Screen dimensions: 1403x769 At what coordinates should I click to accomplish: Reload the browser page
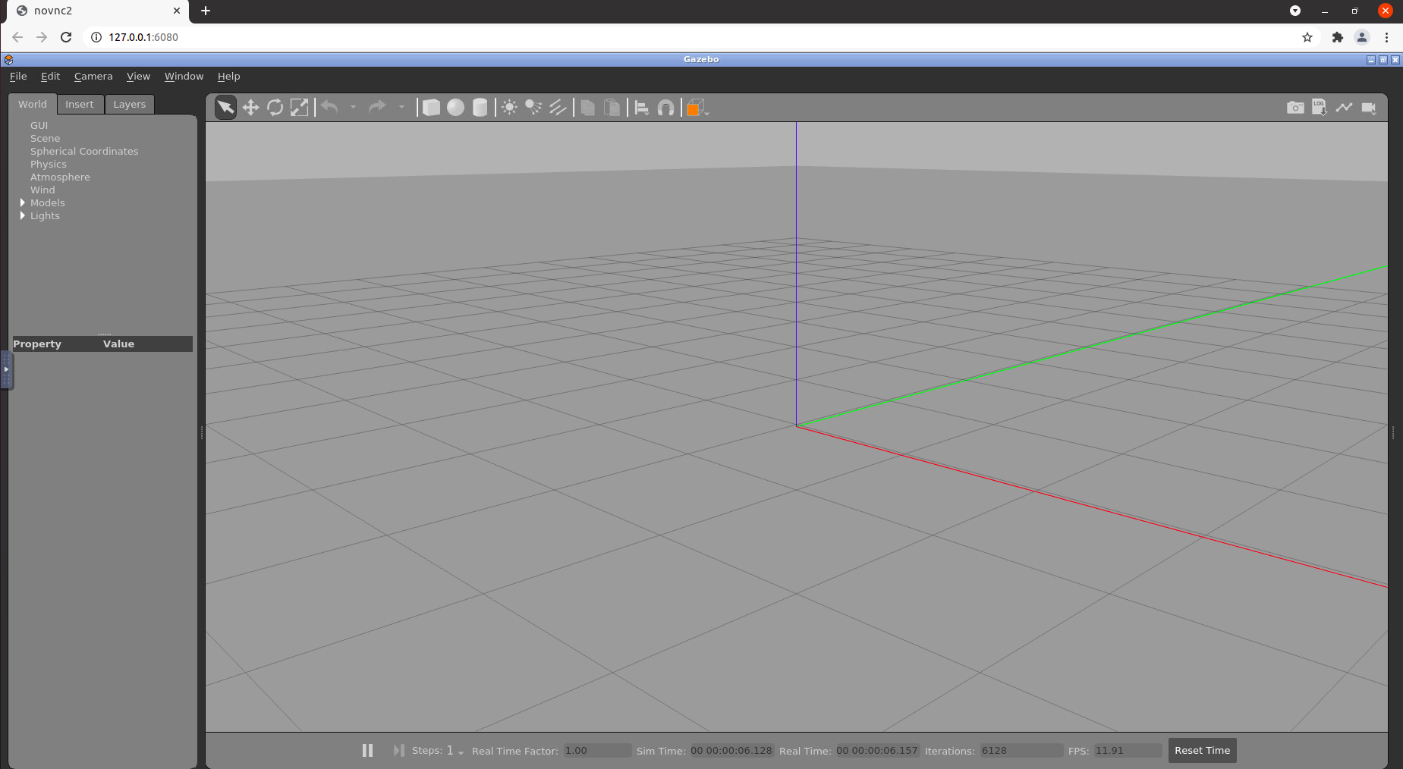(x=66, y=37)
